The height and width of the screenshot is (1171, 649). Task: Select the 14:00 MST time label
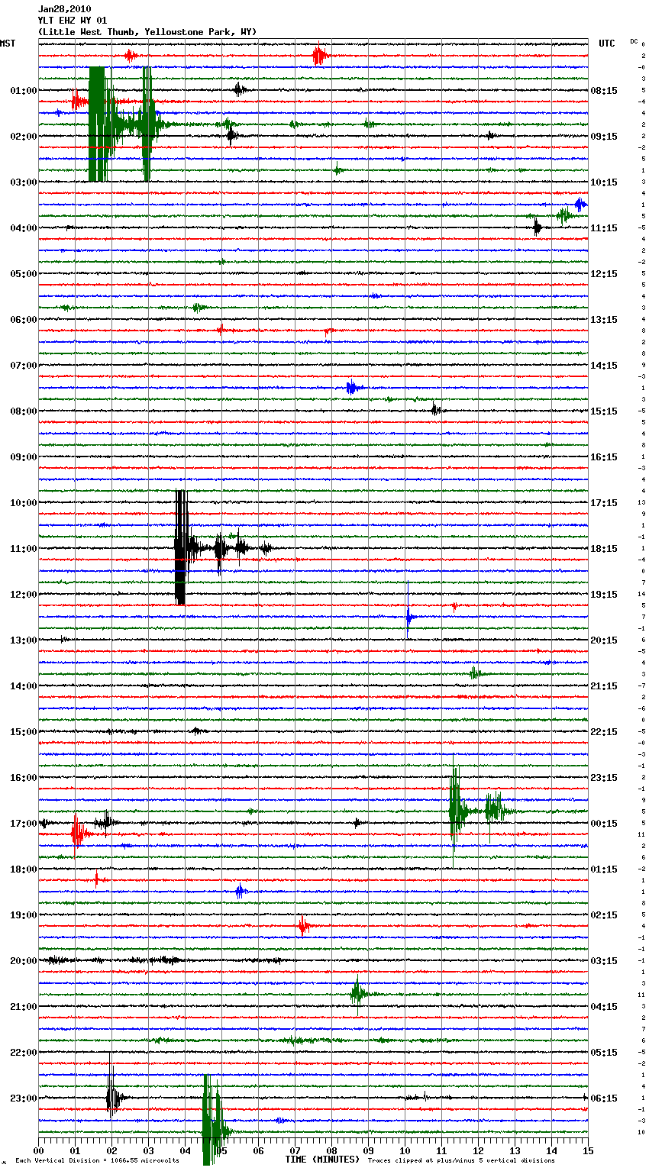(24, 686)
